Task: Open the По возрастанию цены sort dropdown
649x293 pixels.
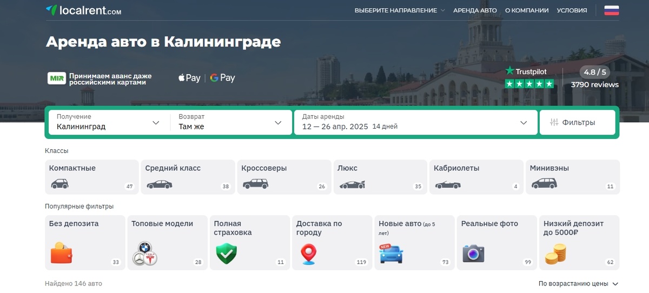Action: (x=578, y=284)
